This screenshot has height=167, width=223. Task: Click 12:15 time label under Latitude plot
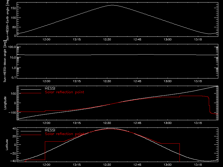point(77,165)
